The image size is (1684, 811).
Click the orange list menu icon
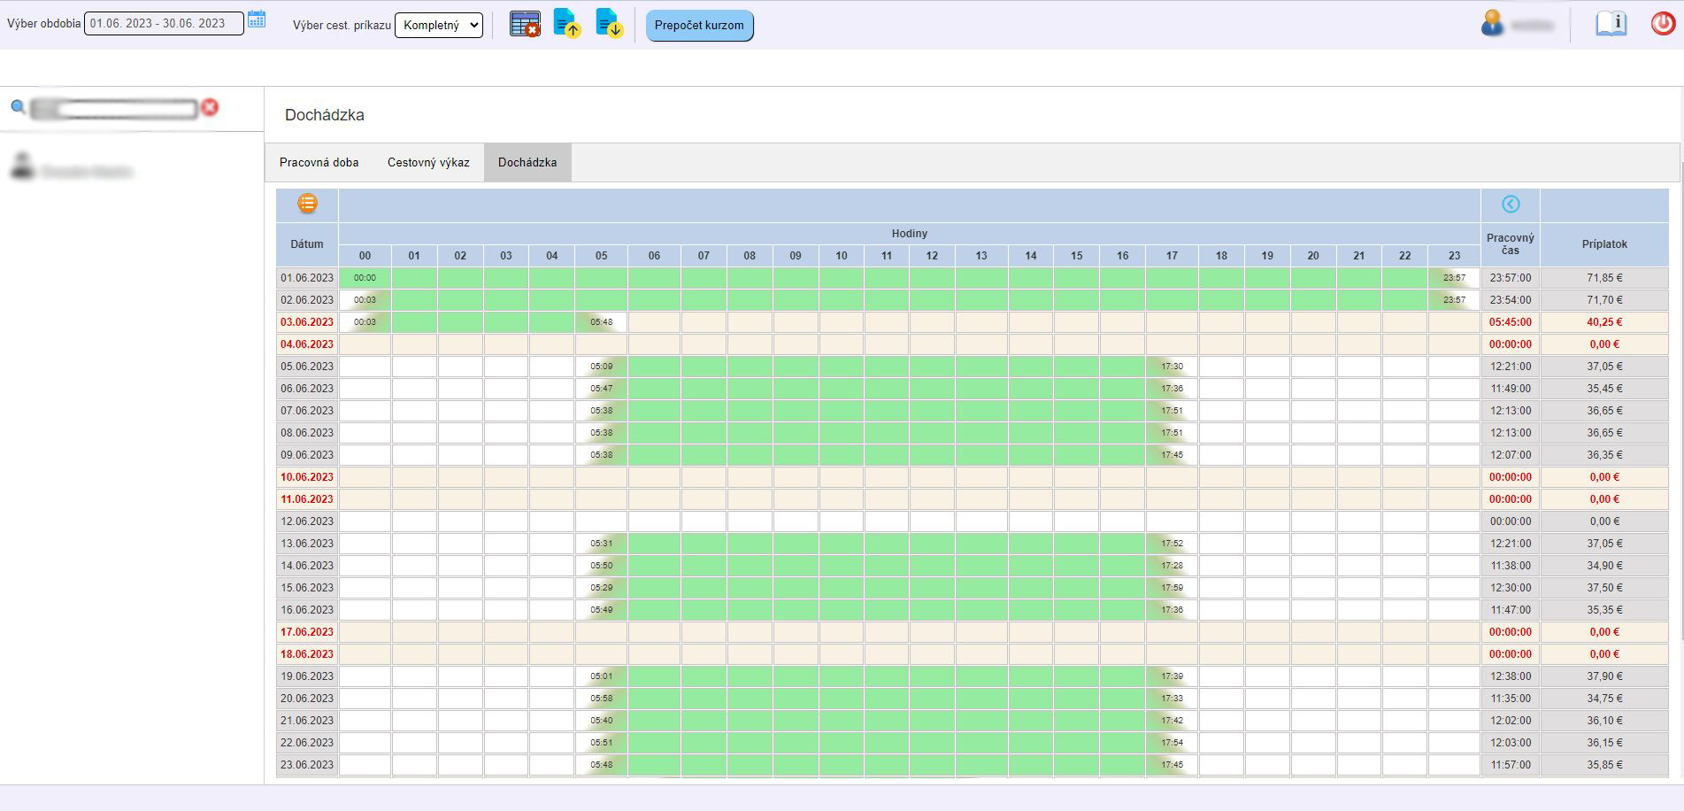(307, 204)
